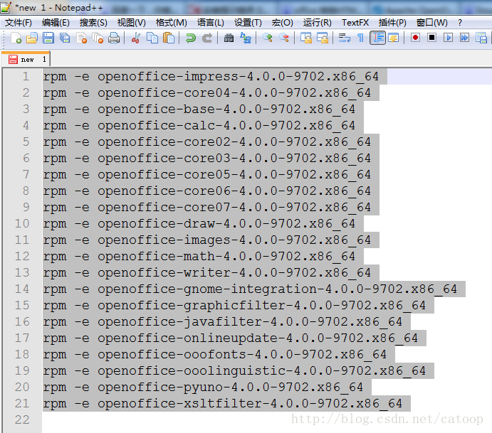Click the openoffice-base line text

pyautogui.click(x=199, y=109)
